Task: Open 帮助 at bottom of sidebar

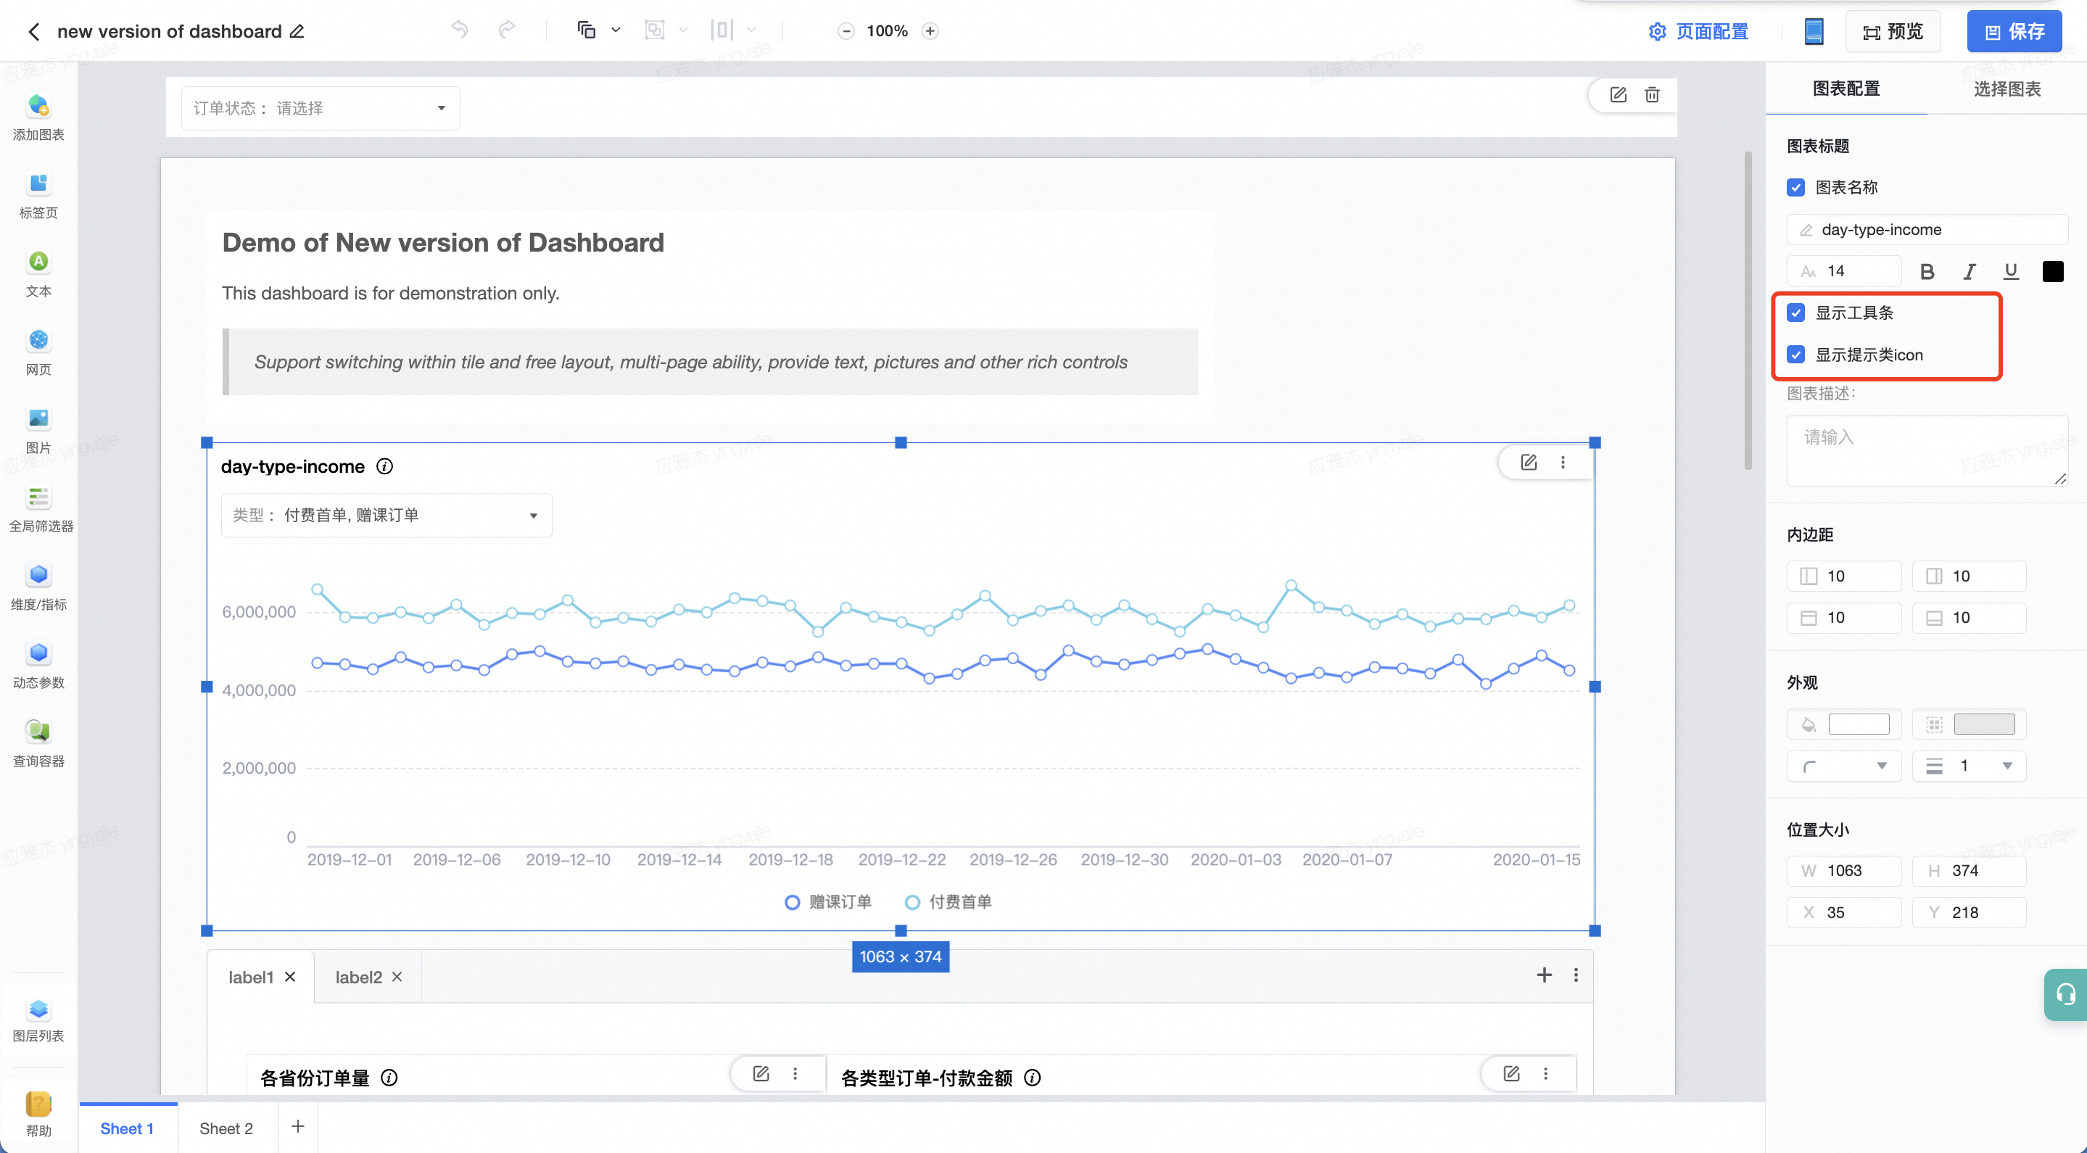Action: [38, 1114]
